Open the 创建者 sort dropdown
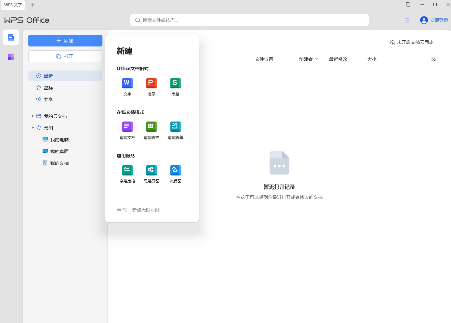The width and height of the screenshot is (451, 323). [308, 59]
